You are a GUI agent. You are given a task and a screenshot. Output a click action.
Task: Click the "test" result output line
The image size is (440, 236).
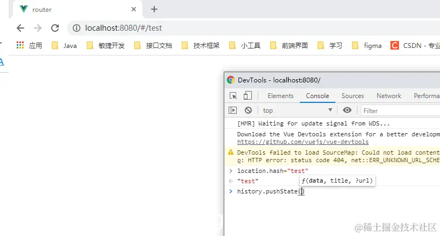[247, 181]
